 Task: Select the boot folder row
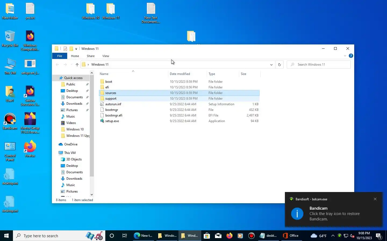tap(179, 82)
